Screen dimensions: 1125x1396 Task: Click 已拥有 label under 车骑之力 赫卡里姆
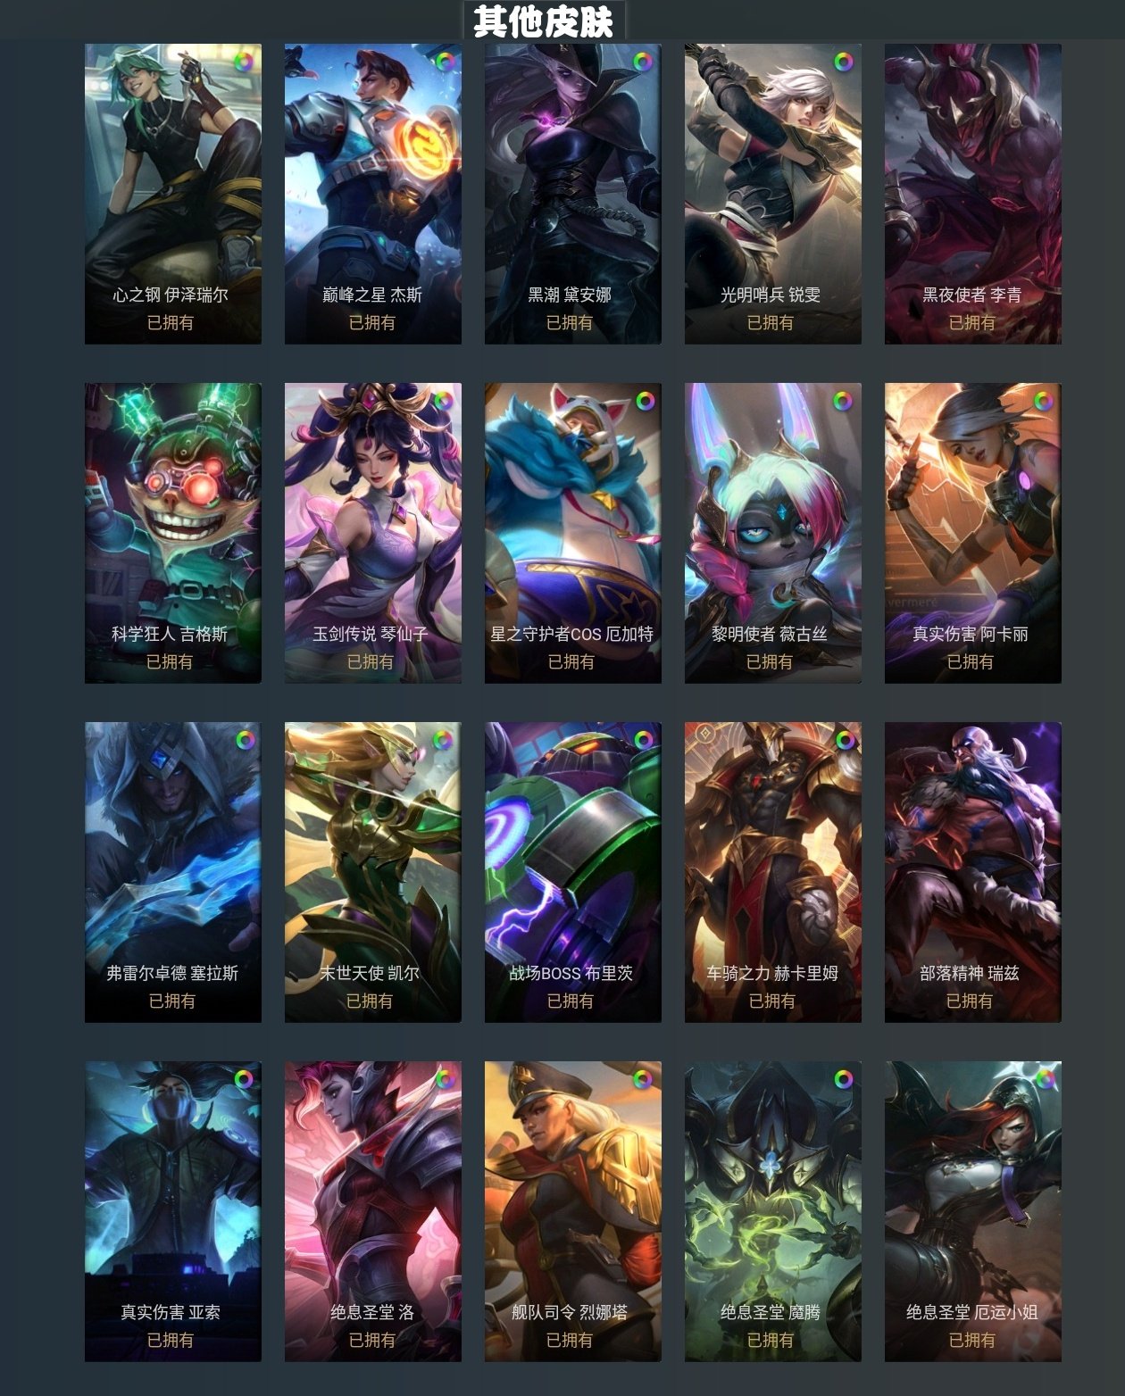(x=771, y=1001)
